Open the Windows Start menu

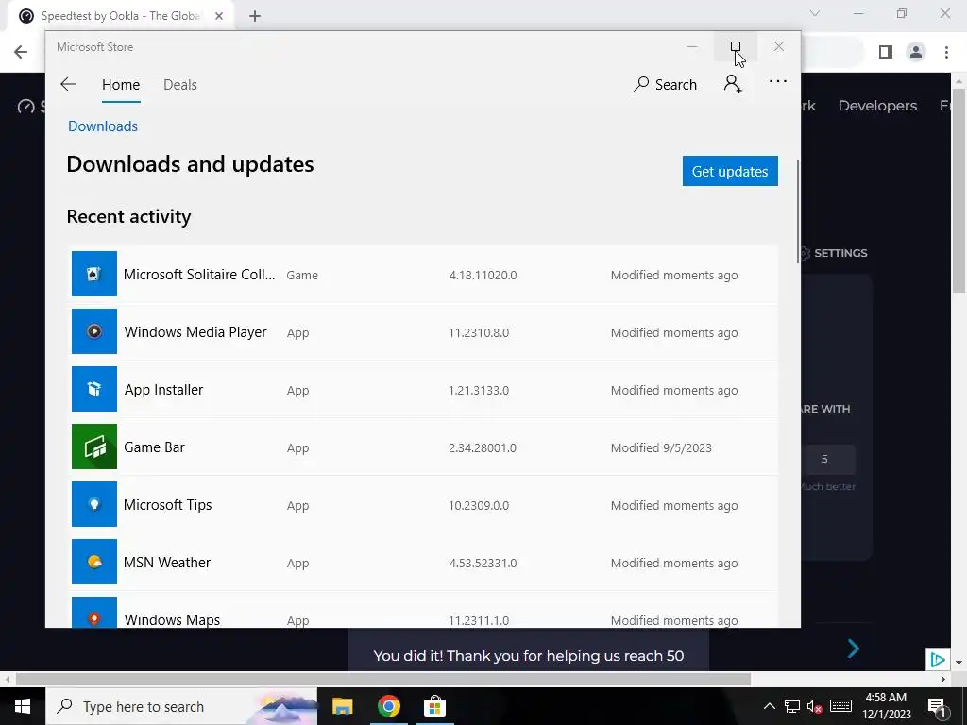(x=23, y=706)
